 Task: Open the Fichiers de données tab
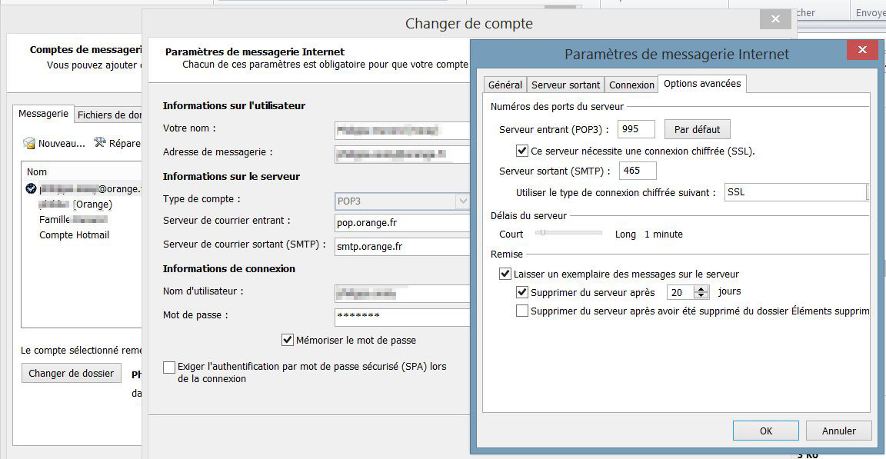tap(108, 115)
